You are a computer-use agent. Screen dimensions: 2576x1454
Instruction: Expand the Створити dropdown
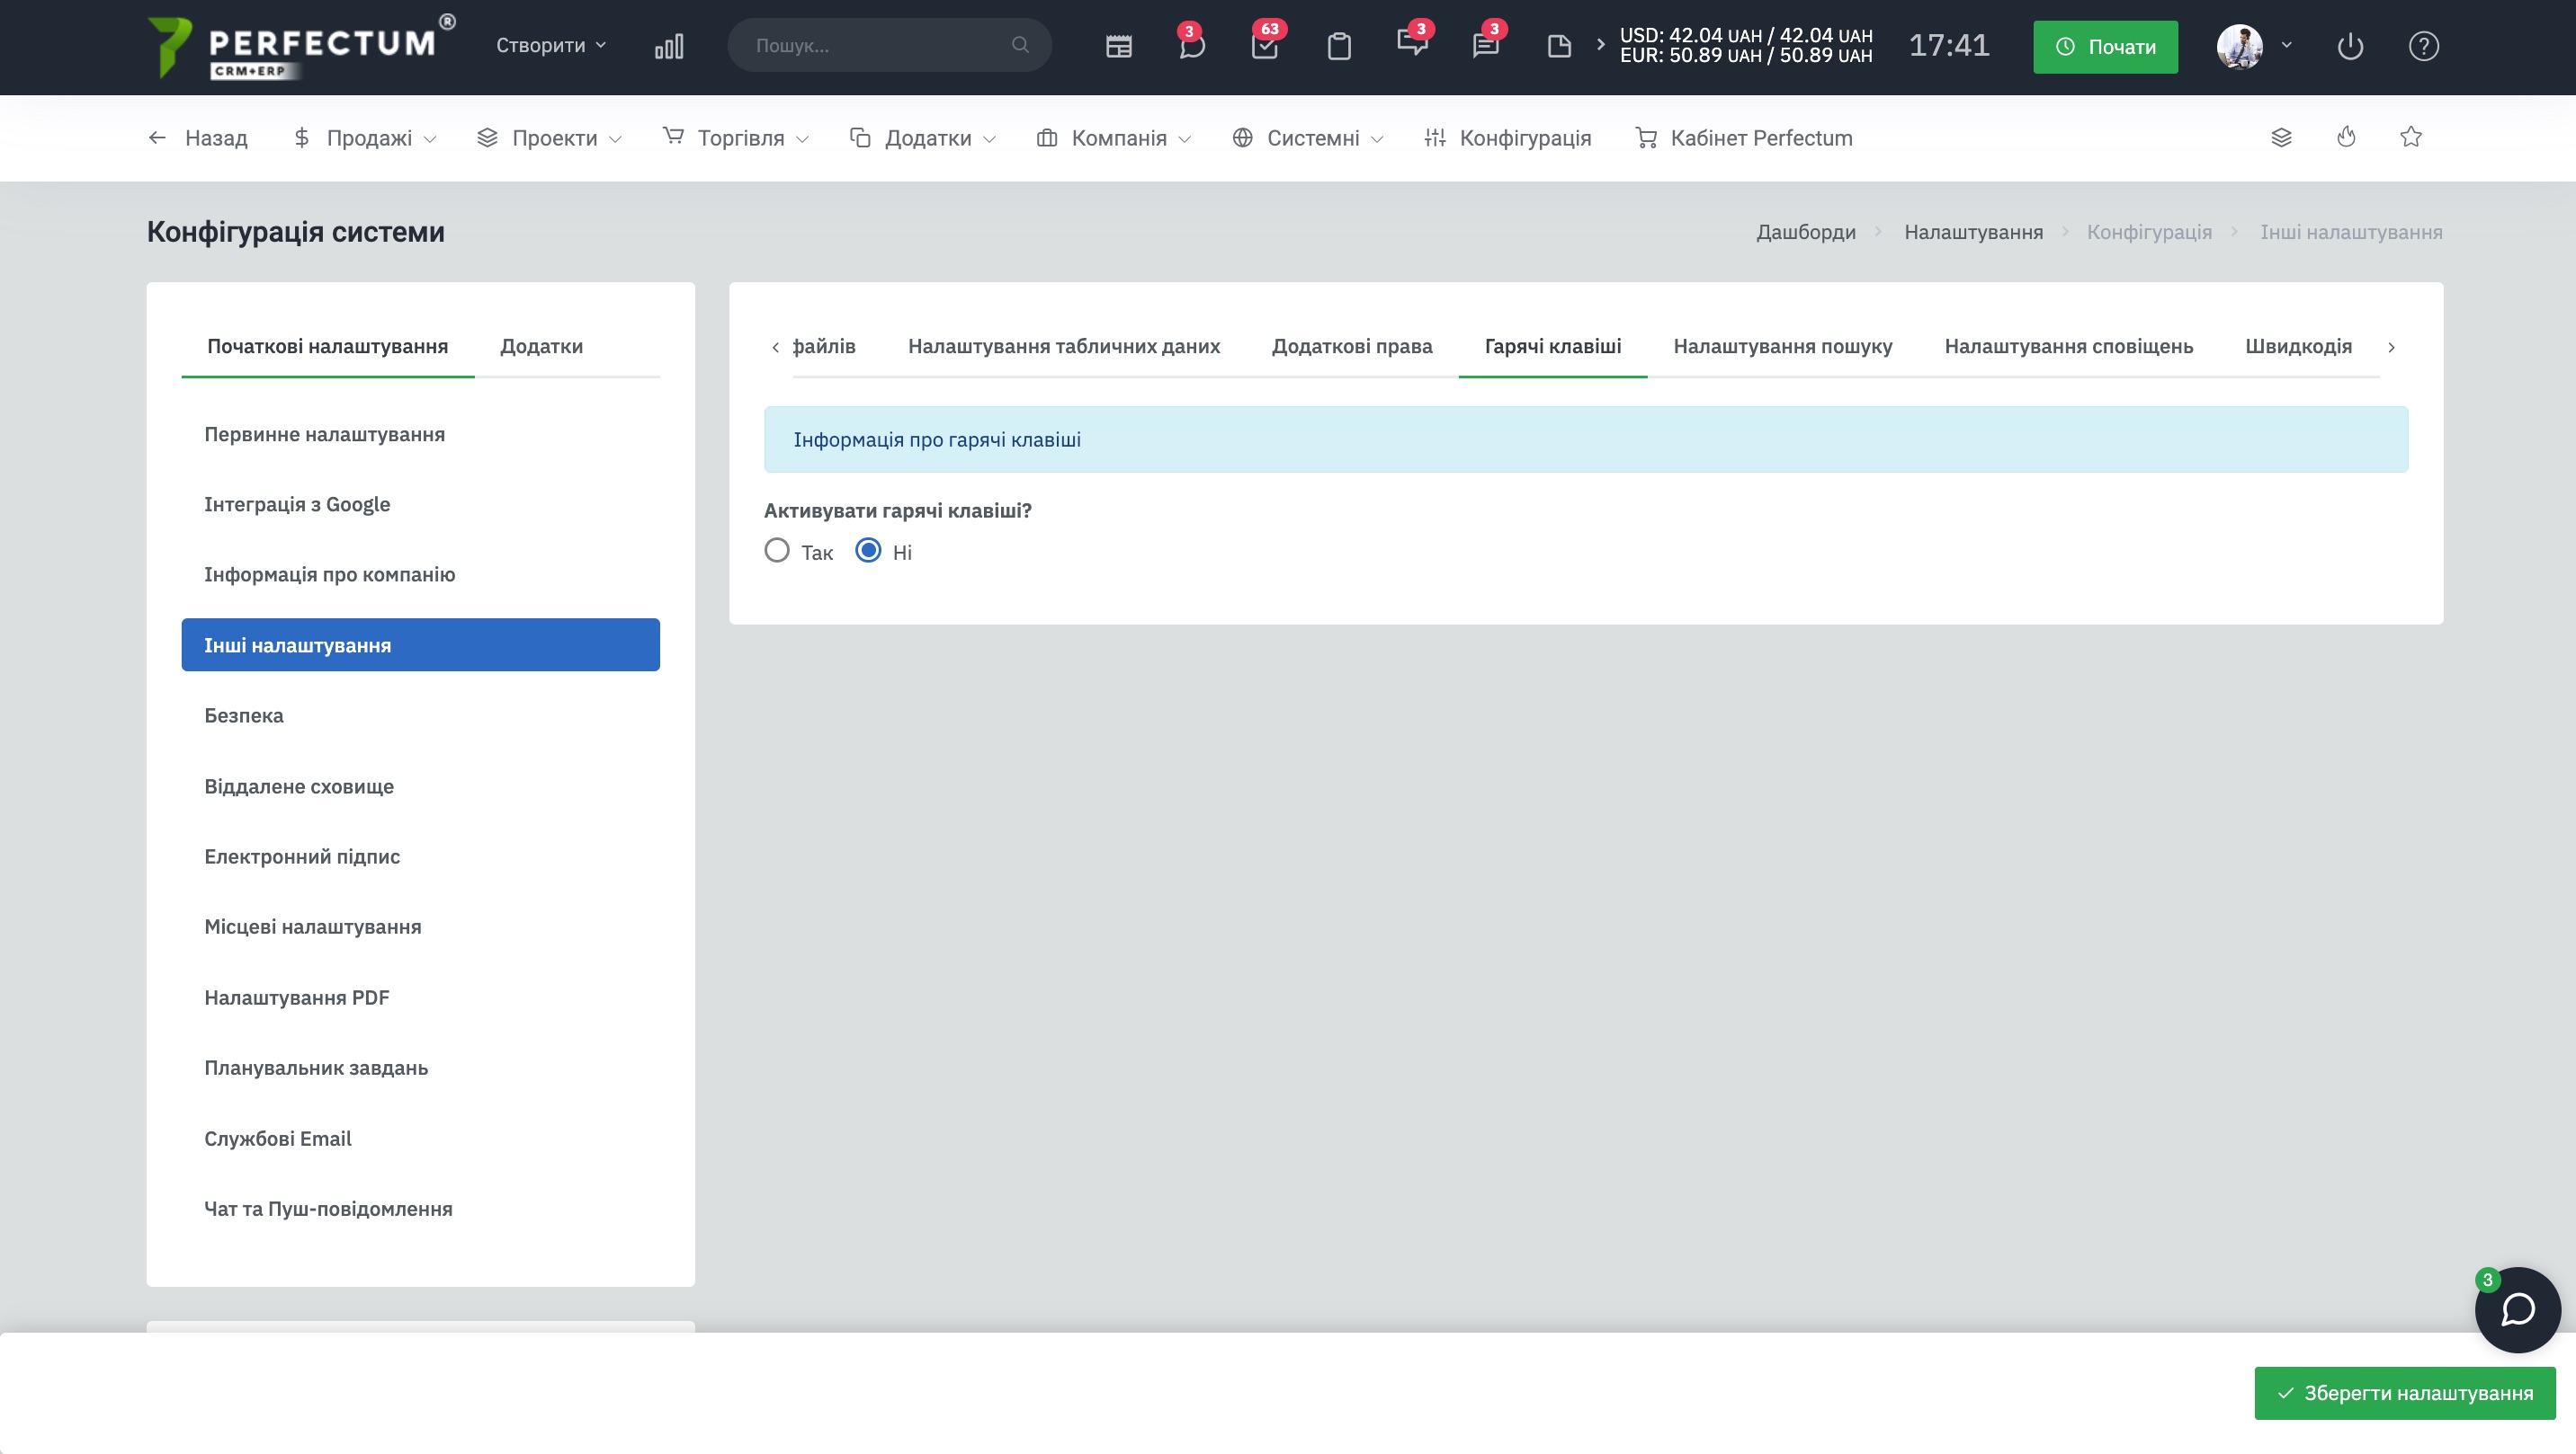[x=551, y=45]
